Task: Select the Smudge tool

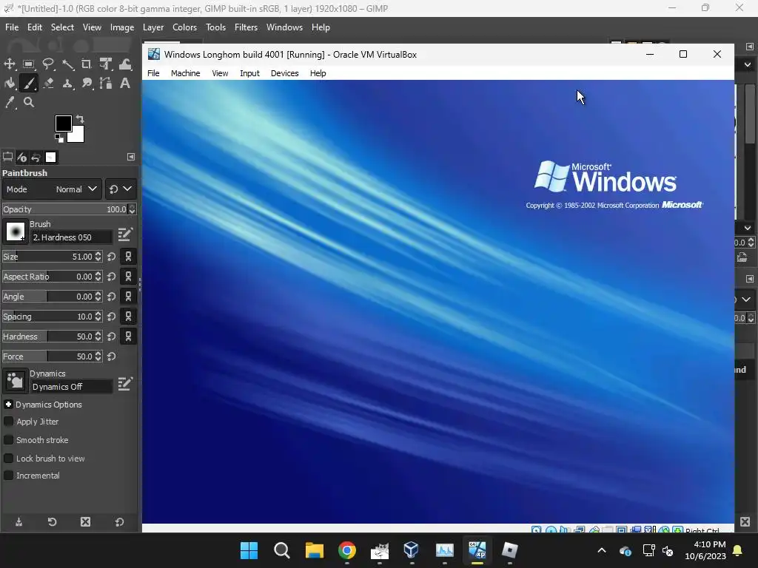Action: pyautogui.click(x=87, y=83)
